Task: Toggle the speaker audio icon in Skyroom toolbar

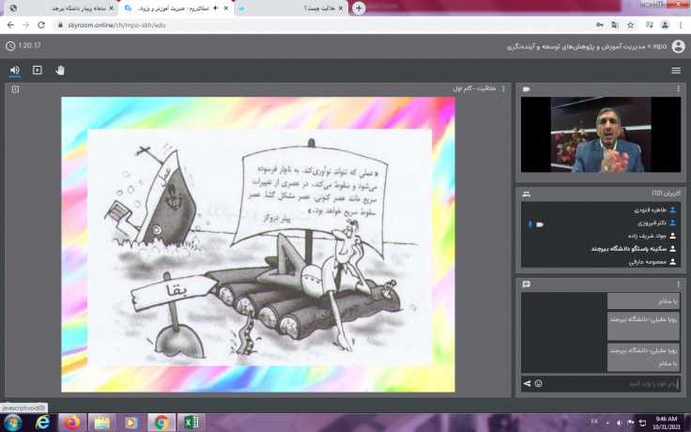Action: tap(14, 69)
